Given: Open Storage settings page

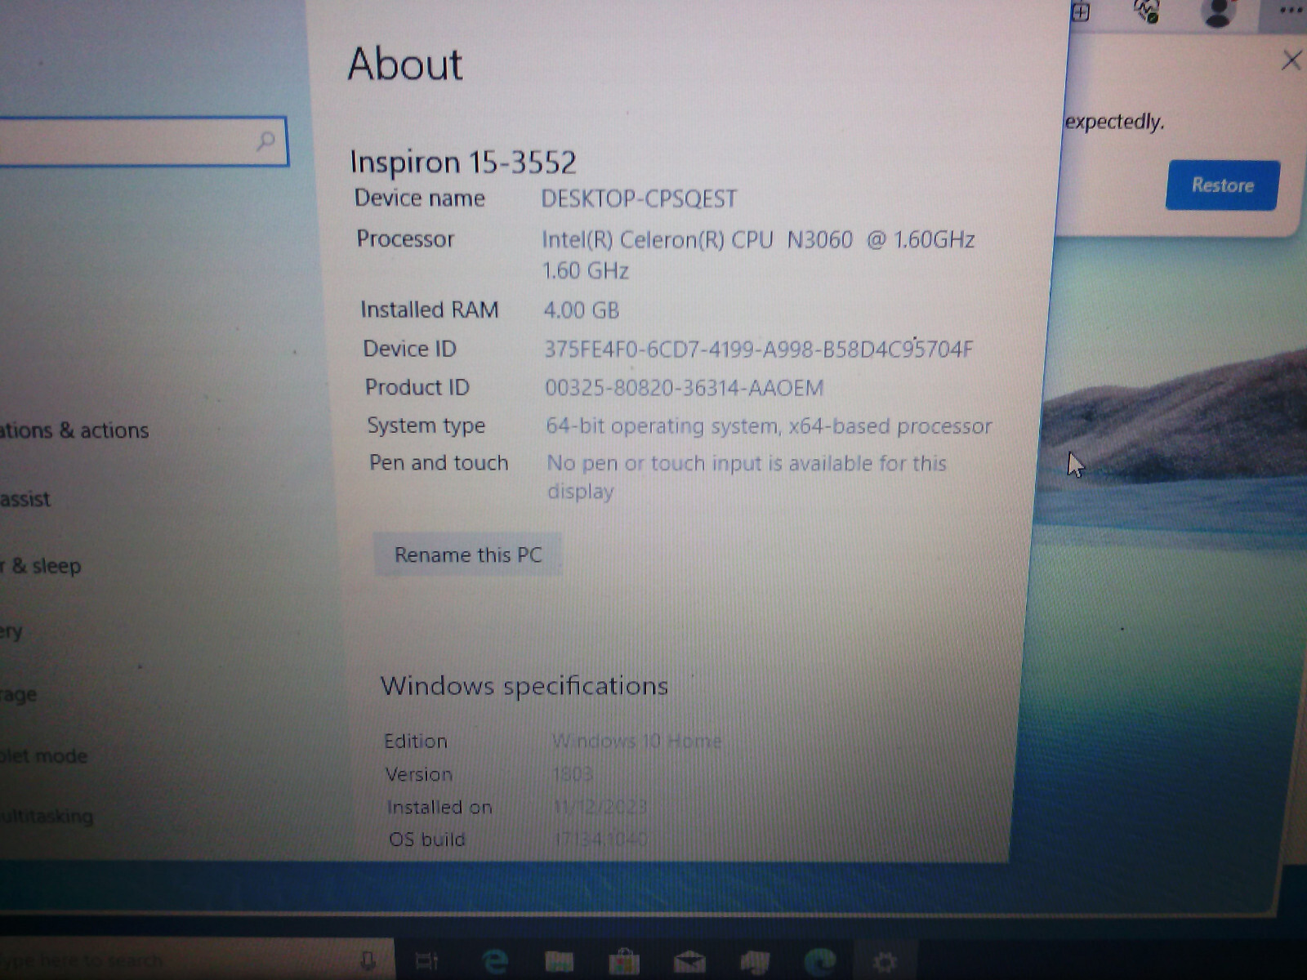Looking at the screenshot, I should tap(19, 695).
